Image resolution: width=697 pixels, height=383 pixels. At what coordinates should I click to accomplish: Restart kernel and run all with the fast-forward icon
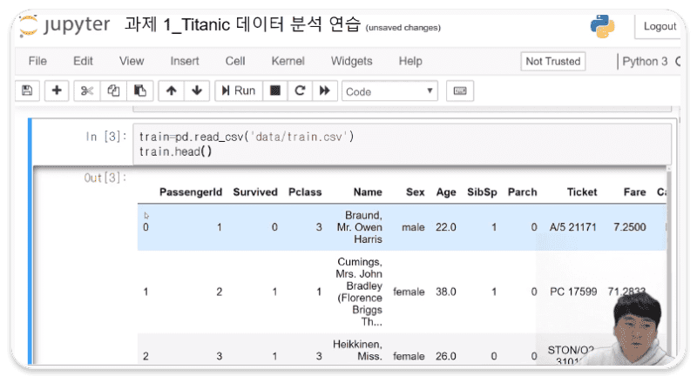325,91
